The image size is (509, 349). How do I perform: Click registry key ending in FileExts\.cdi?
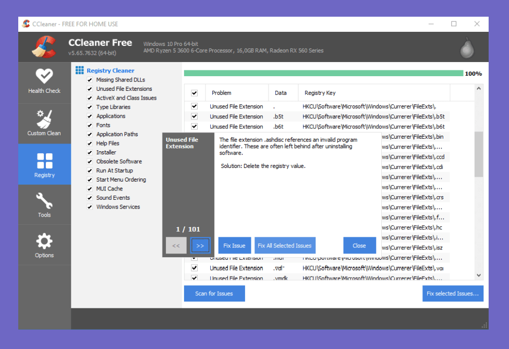click(413, 167)
